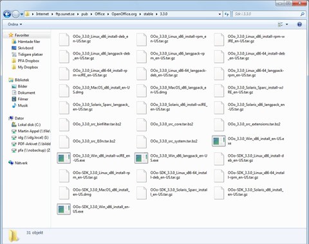The image size is (309, 244).
Task: Click the refresh button beside address bar
Action: click(x=227, y=14)
